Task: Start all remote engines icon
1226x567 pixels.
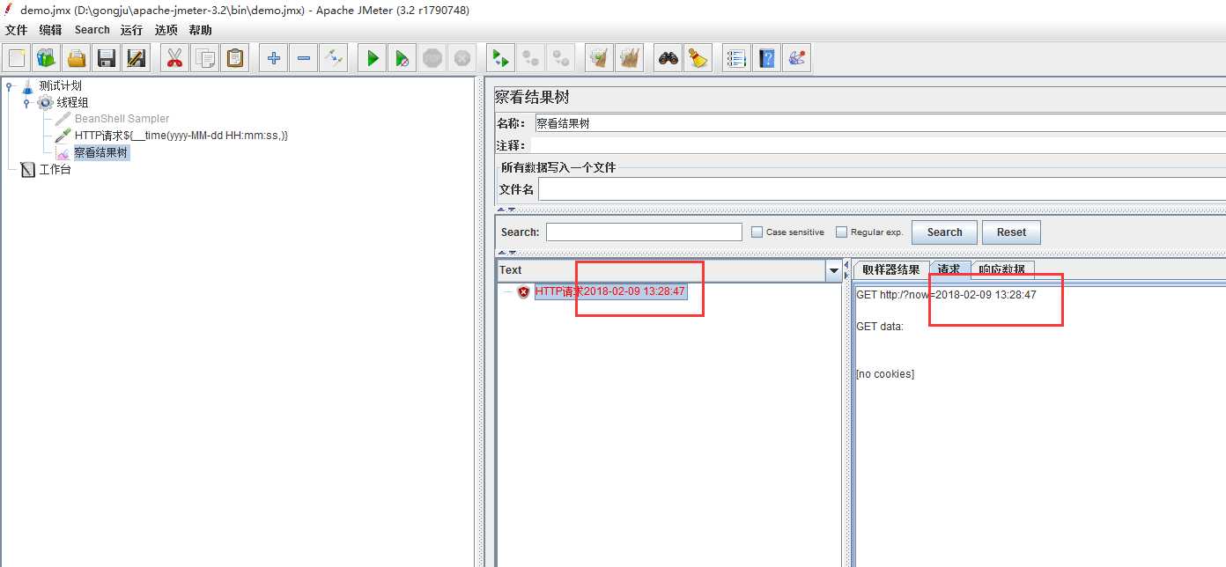Action: 500,58
